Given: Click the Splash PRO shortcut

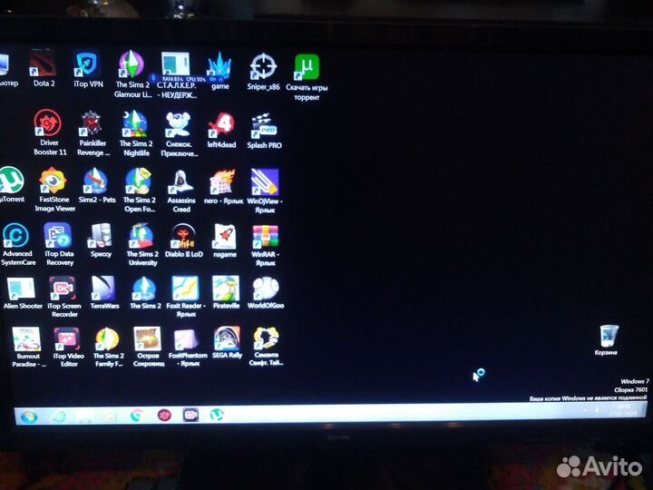Looking at the screenshot, I should coord(263,125).
